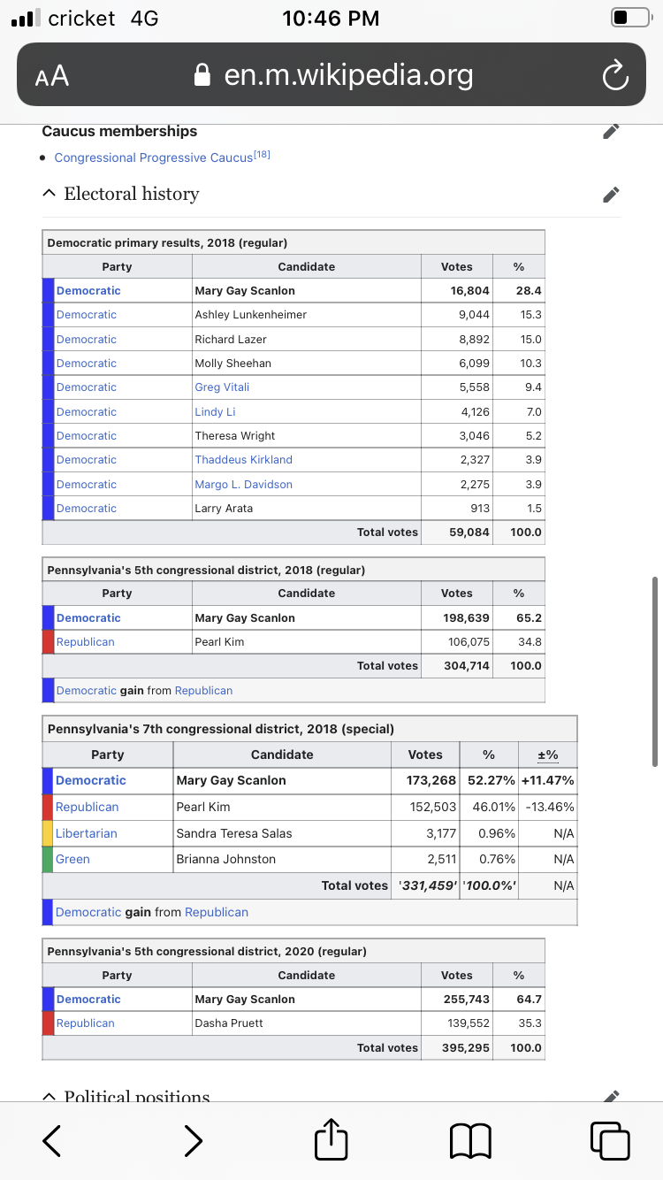Tap the 10:46 PM status bar clock
This screenshot has height=1180, width=663.
click(x=331, y=18)
